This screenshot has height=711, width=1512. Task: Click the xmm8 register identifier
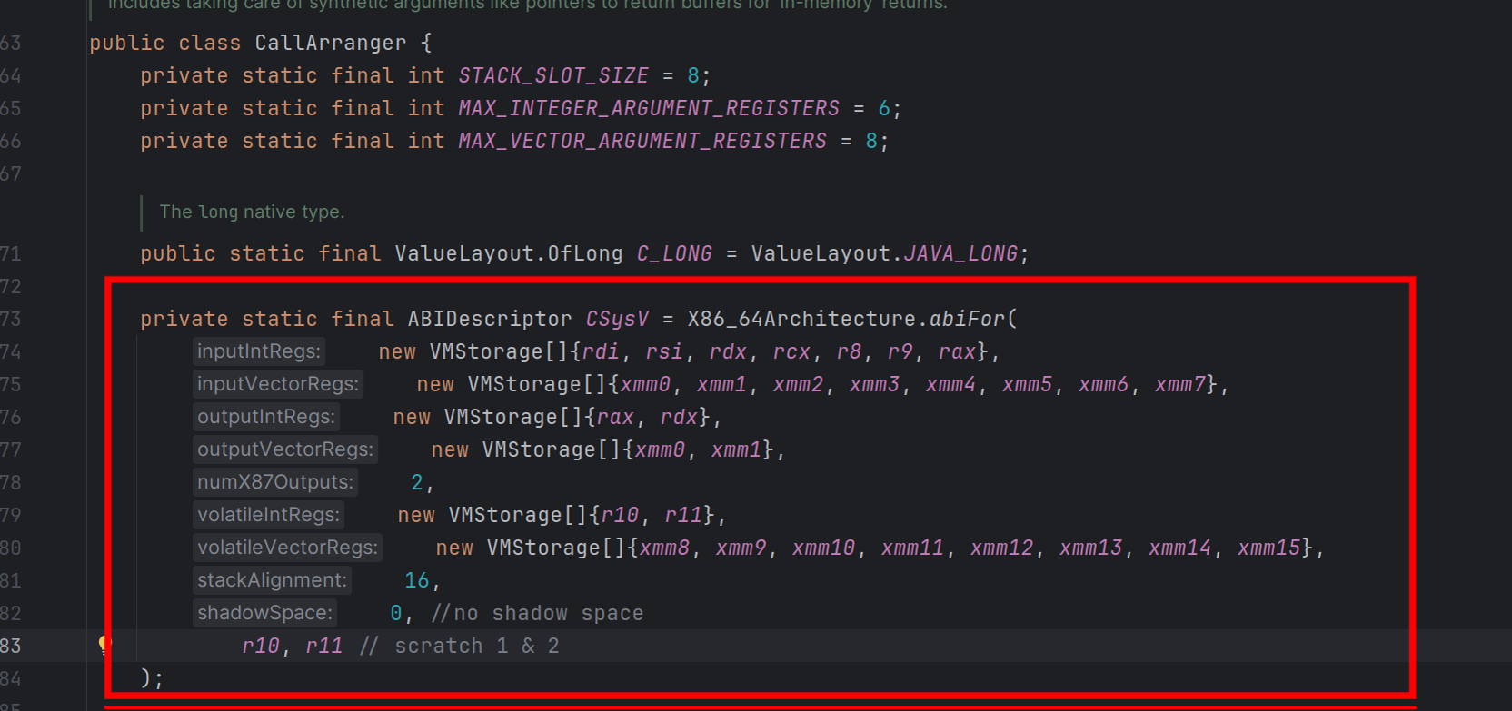point(664,548)
